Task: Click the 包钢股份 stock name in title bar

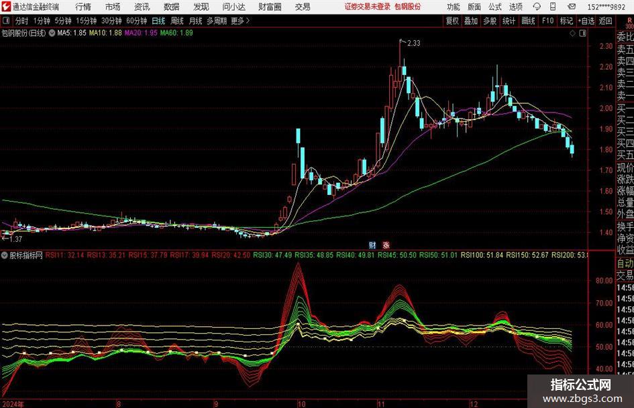Action: tap(408, 7)
